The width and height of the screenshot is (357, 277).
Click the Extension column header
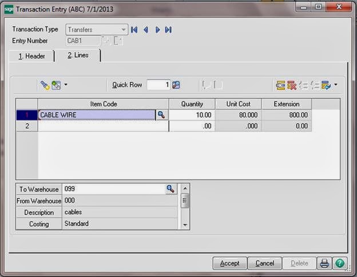coord(287,104)
